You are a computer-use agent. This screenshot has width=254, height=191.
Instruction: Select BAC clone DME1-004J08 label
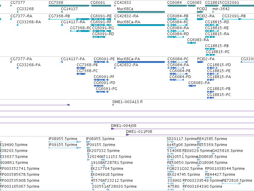pos(124,126)
